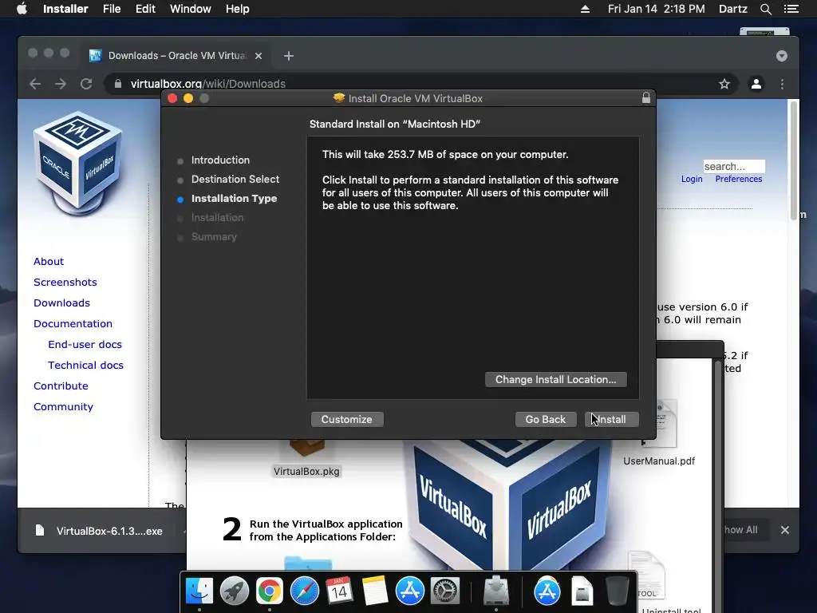Open the Edit menu

pos(145,9)
